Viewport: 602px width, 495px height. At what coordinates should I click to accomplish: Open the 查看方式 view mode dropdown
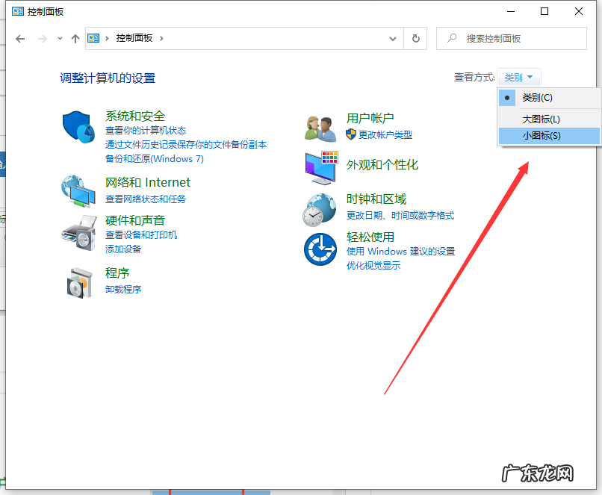point(518,76)
